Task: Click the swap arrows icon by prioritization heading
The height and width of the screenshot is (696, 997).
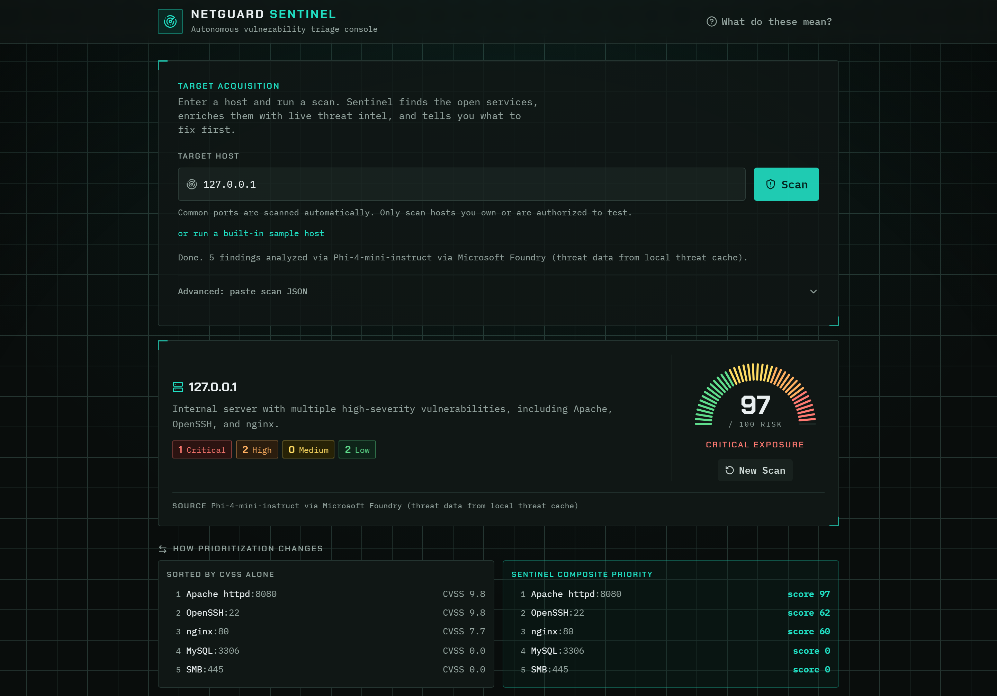Action: click(x=163, y=549)
